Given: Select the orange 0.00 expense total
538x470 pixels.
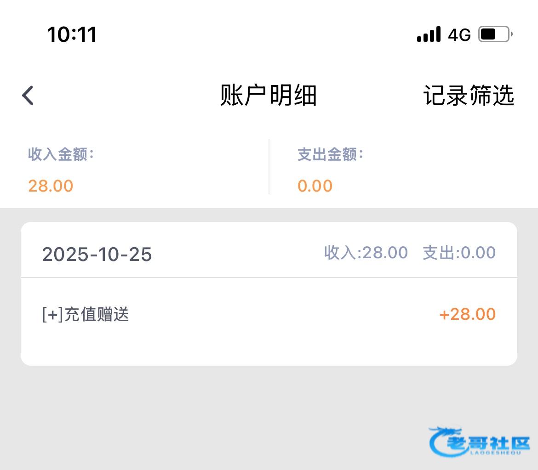Looking at the screenshot, I should click(315, 186).
